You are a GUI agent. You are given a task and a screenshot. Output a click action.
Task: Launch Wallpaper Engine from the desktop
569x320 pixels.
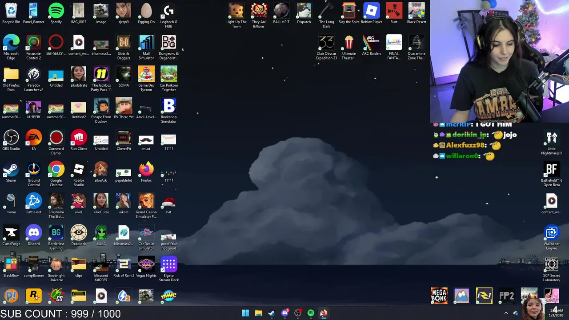click(x=552, y=238)
